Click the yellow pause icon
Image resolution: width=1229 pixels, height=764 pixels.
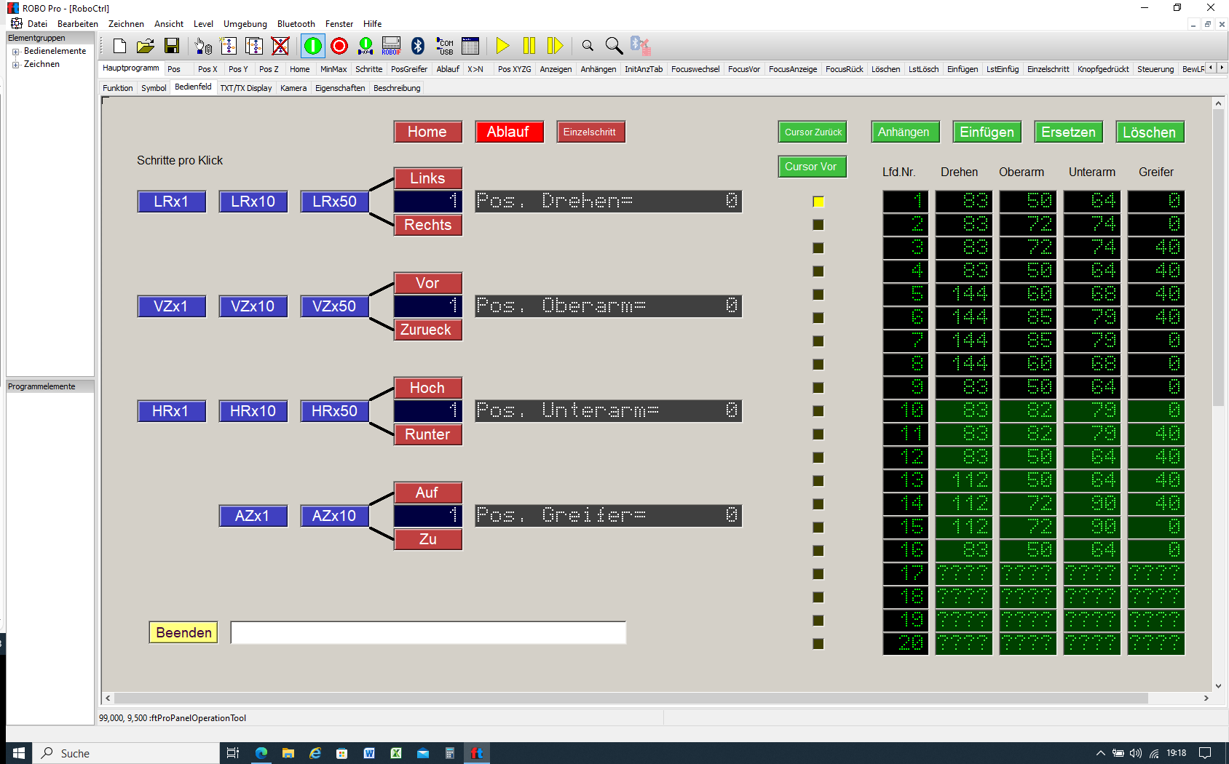tap(529, 46)
